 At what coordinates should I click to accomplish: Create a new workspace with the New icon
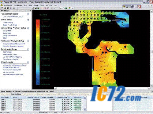pyautogui.click(x=2, y=8)
